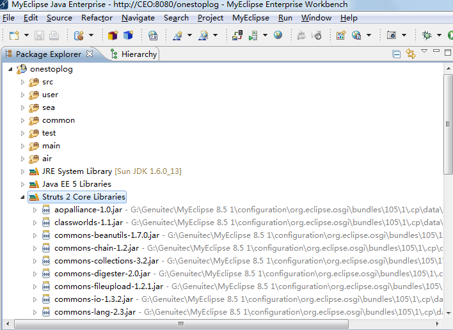Viewport: 453px width, 330px height.
Task: Click the horizontal scrollbar thumb
Action: click(181, 324)
